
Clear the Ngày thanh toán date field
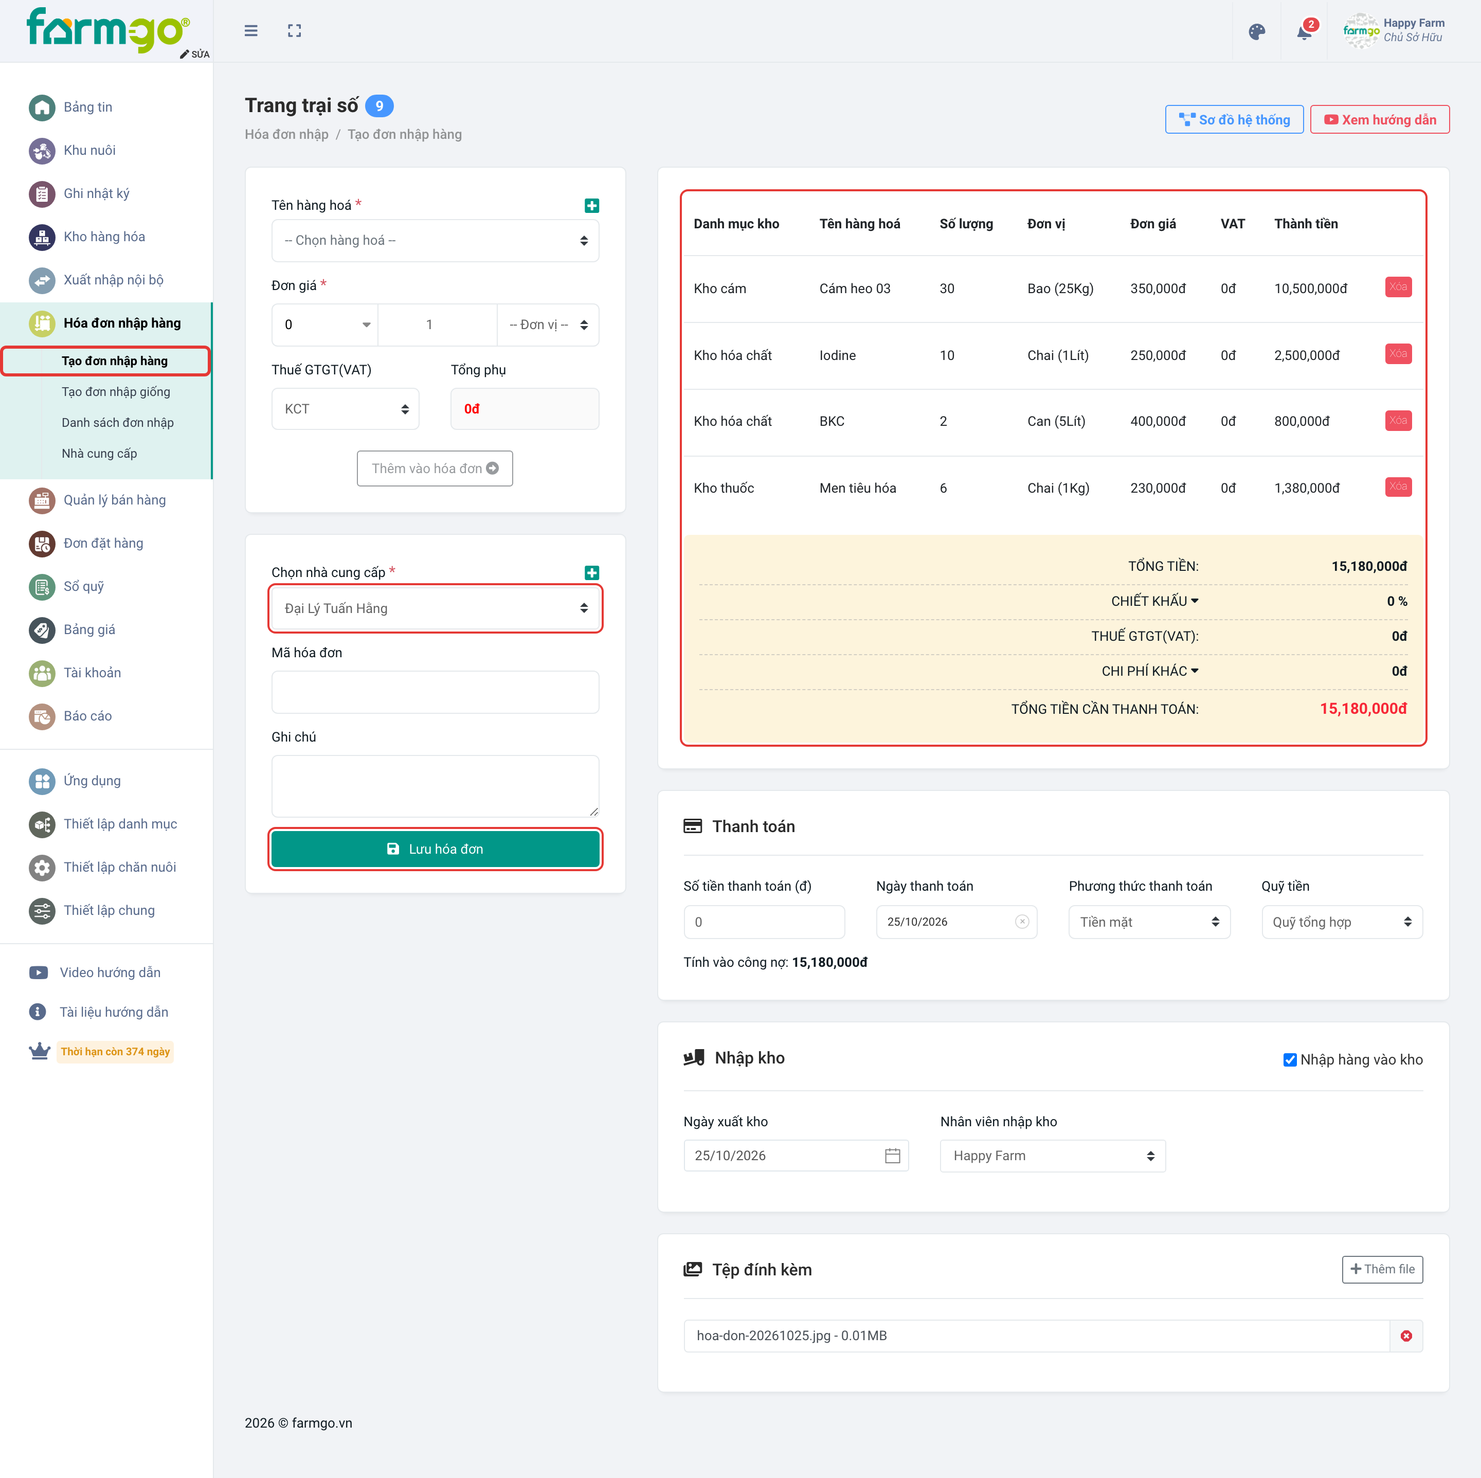(x=1021, y=922)
